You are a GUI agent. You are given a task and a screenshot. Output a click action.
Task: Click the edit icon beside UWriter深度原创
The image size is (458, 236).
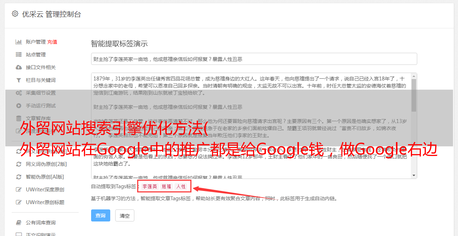pyautogui.click(x=19, y=190)
